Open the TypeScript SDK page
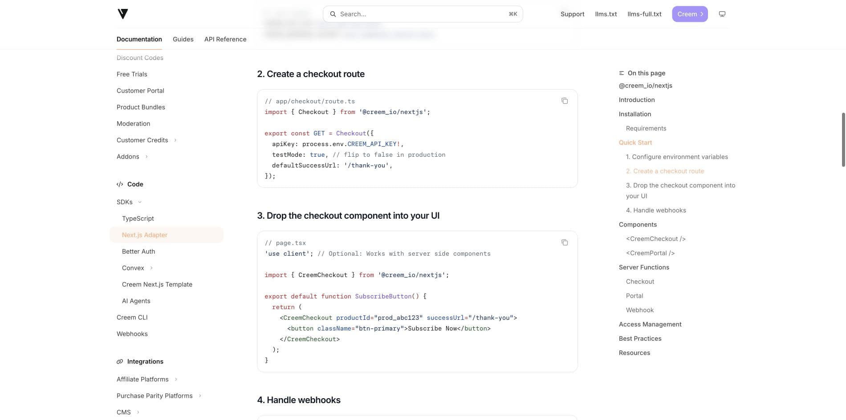846x420 pixels. click(138, 219)
